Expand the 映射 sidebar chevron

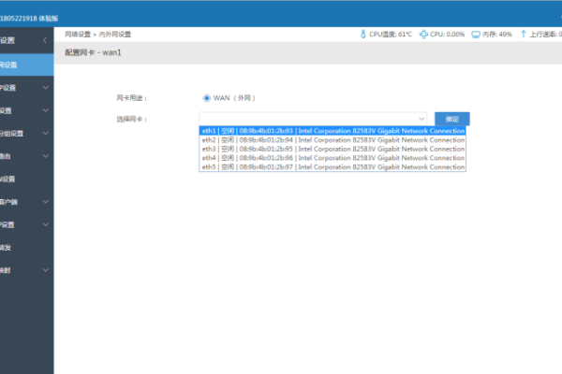tap(46, 270)
